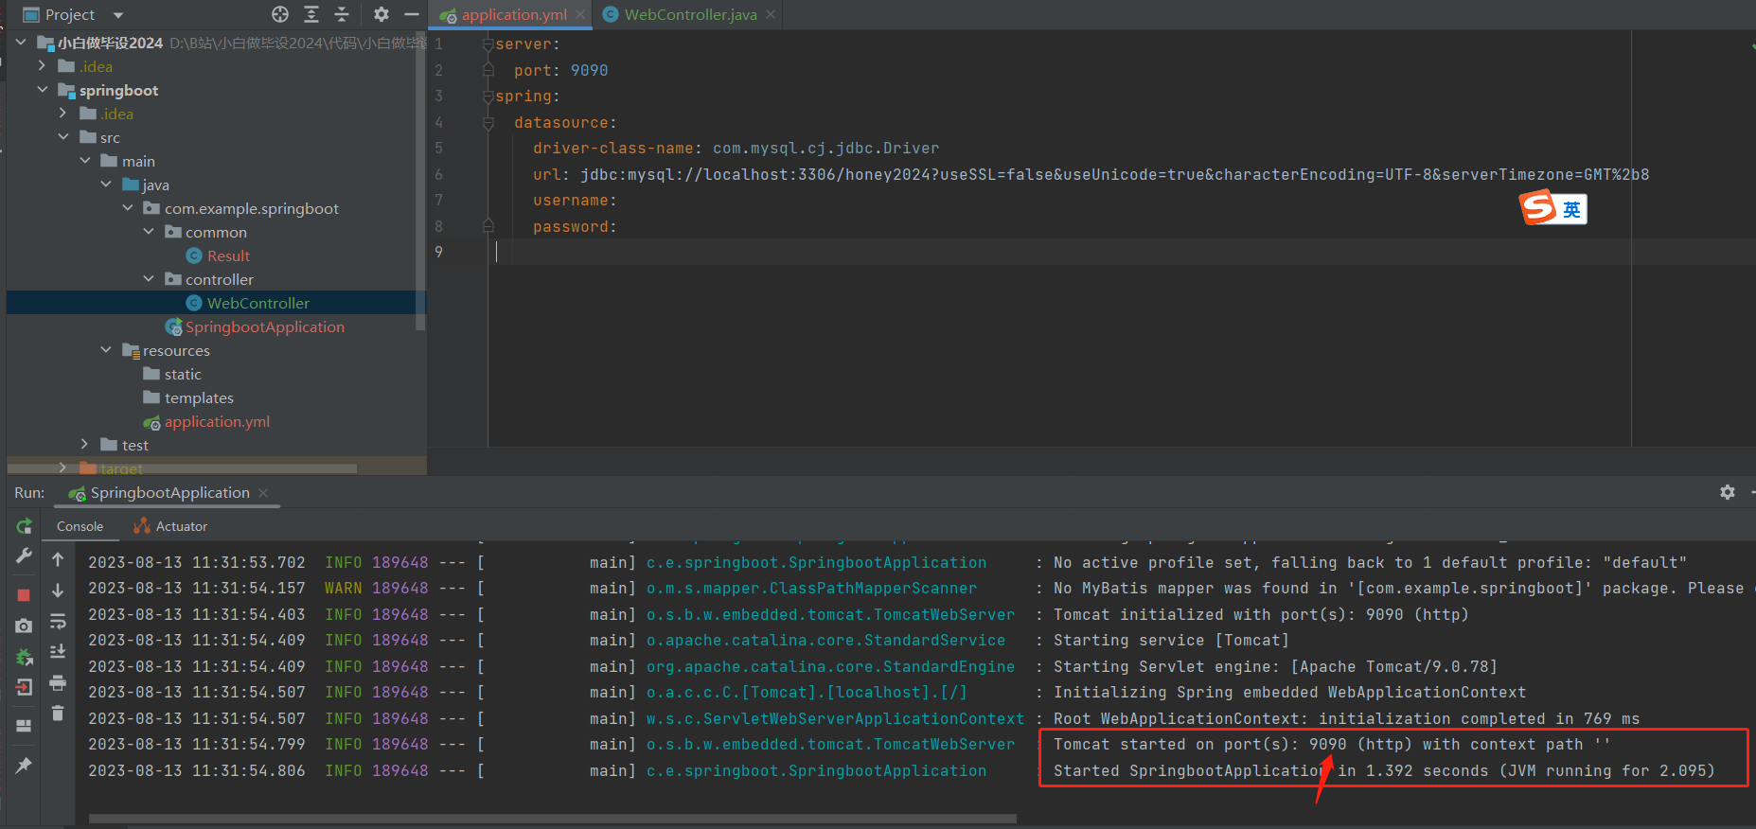Collapse the src folder
This screenshot has height=829, width=1756.
click(x=63, y=137)
